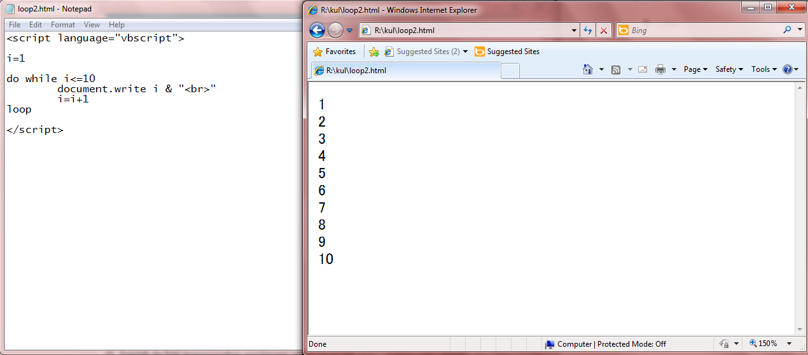808x355 pixels.
Task: Open Notepad's Help menu
Action: point(116,25)
